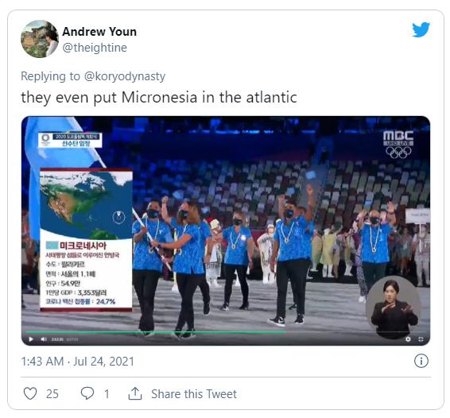Open tweet info circle icon

(421, 361)
